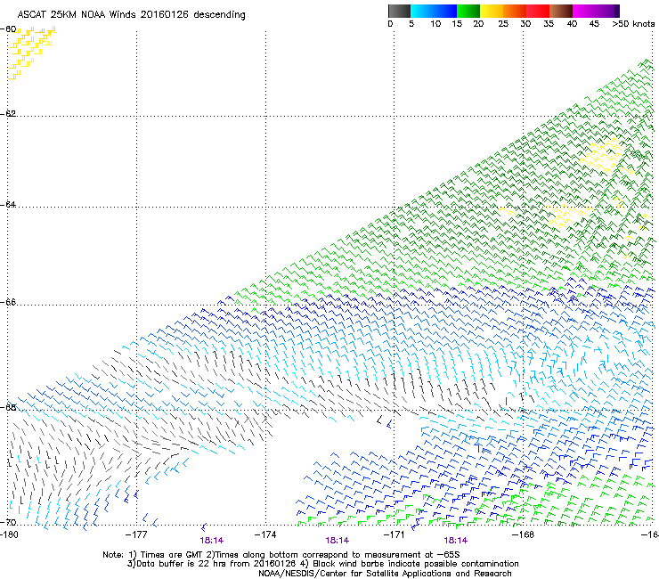
Task: Click the 'Times are GMT' note line
Action: point(281,555)
